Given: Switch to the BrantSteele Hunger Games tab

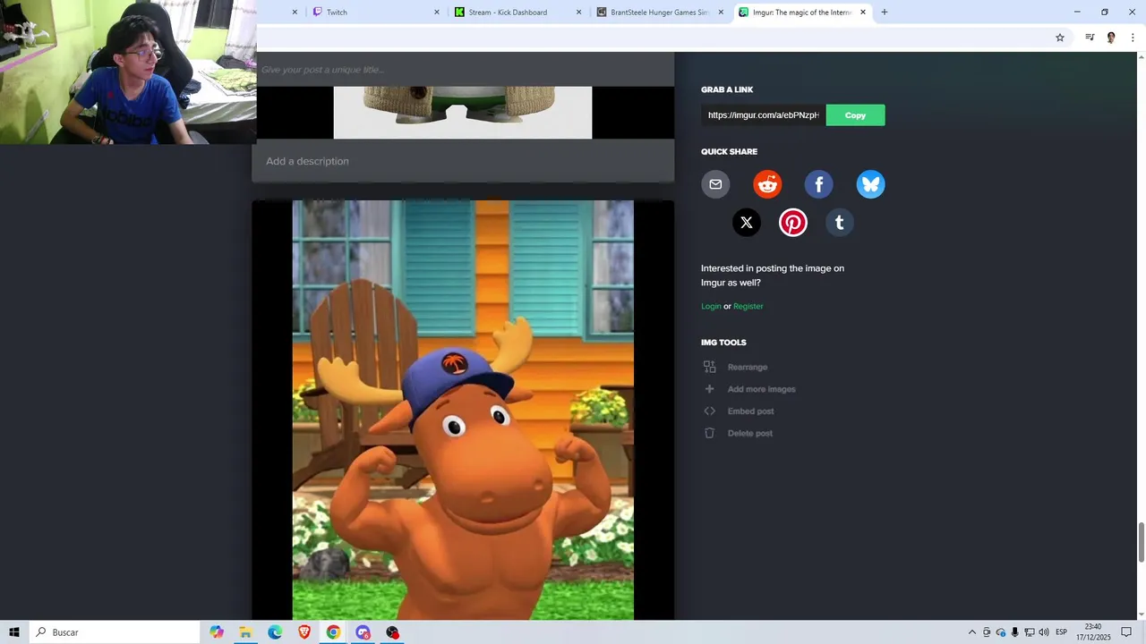Looking at the screenshot, I should point(659,13).
